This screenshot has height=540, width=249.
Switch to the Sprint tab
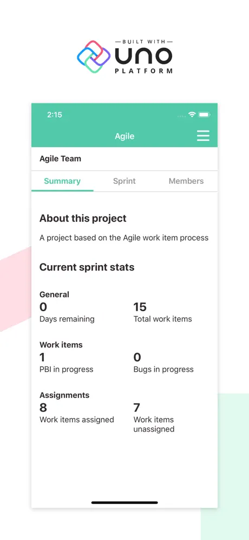pyautogui.click(x=124, y=181)
